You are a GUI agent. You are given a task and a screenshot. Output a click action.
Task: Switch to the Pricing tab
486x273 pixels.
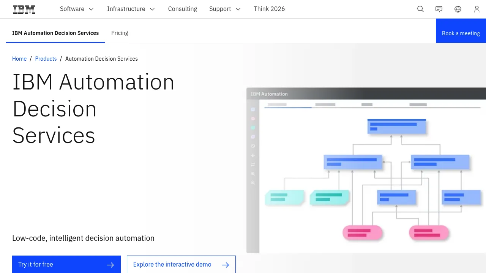point(120,33)
